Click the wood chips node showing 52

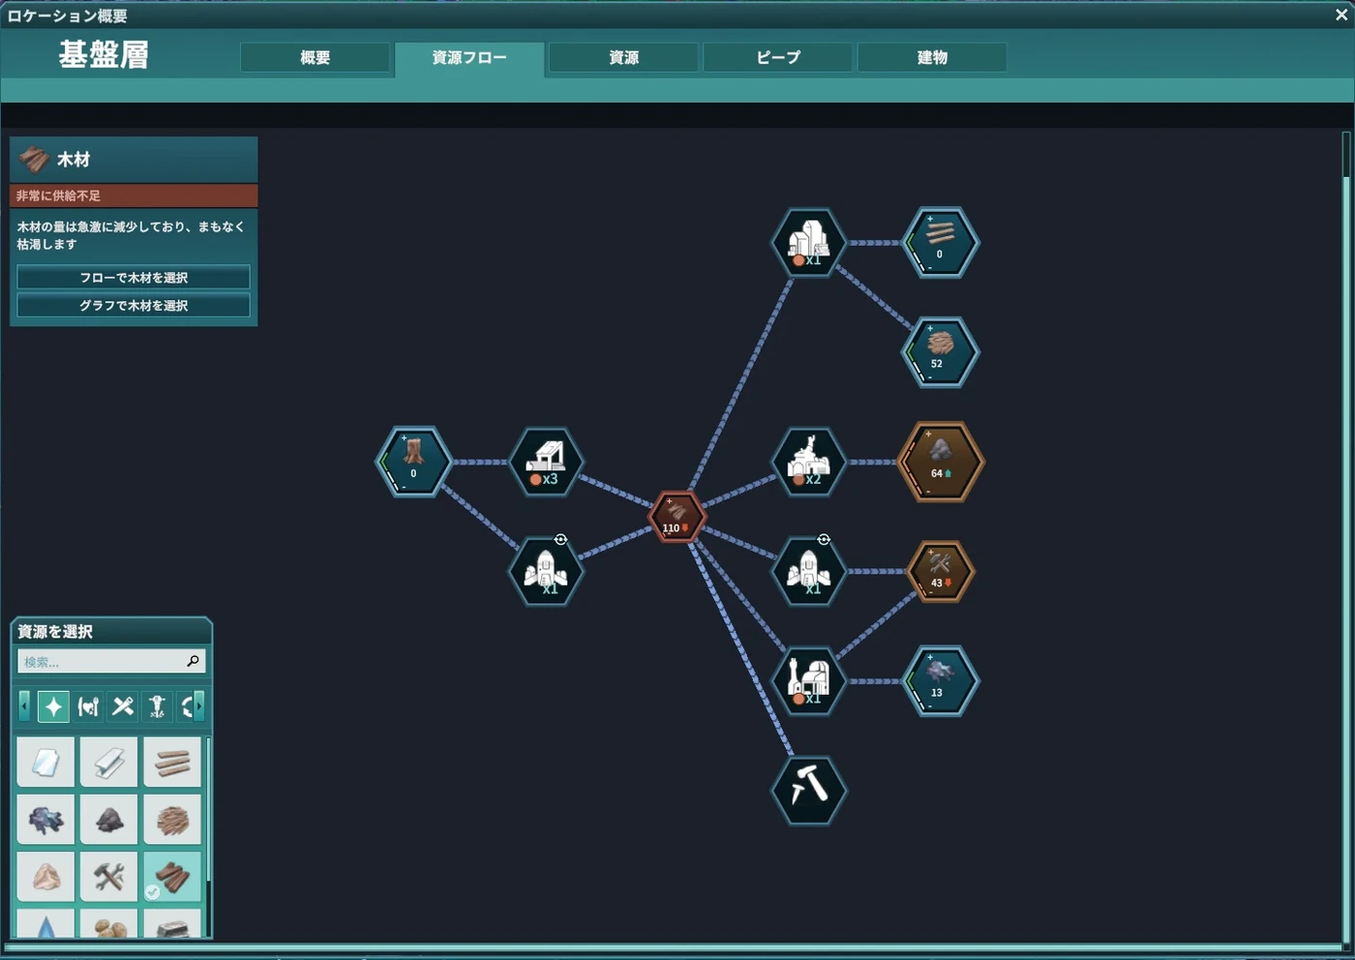pos(940,352)
